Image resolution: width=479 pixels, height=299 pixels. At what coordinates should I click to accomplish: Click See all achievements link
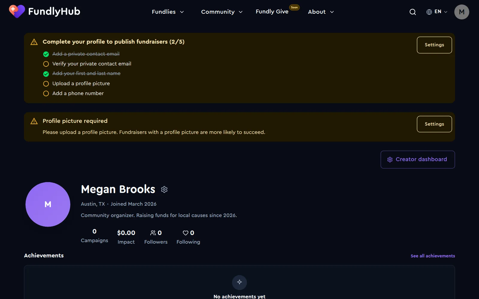point(433,256)
